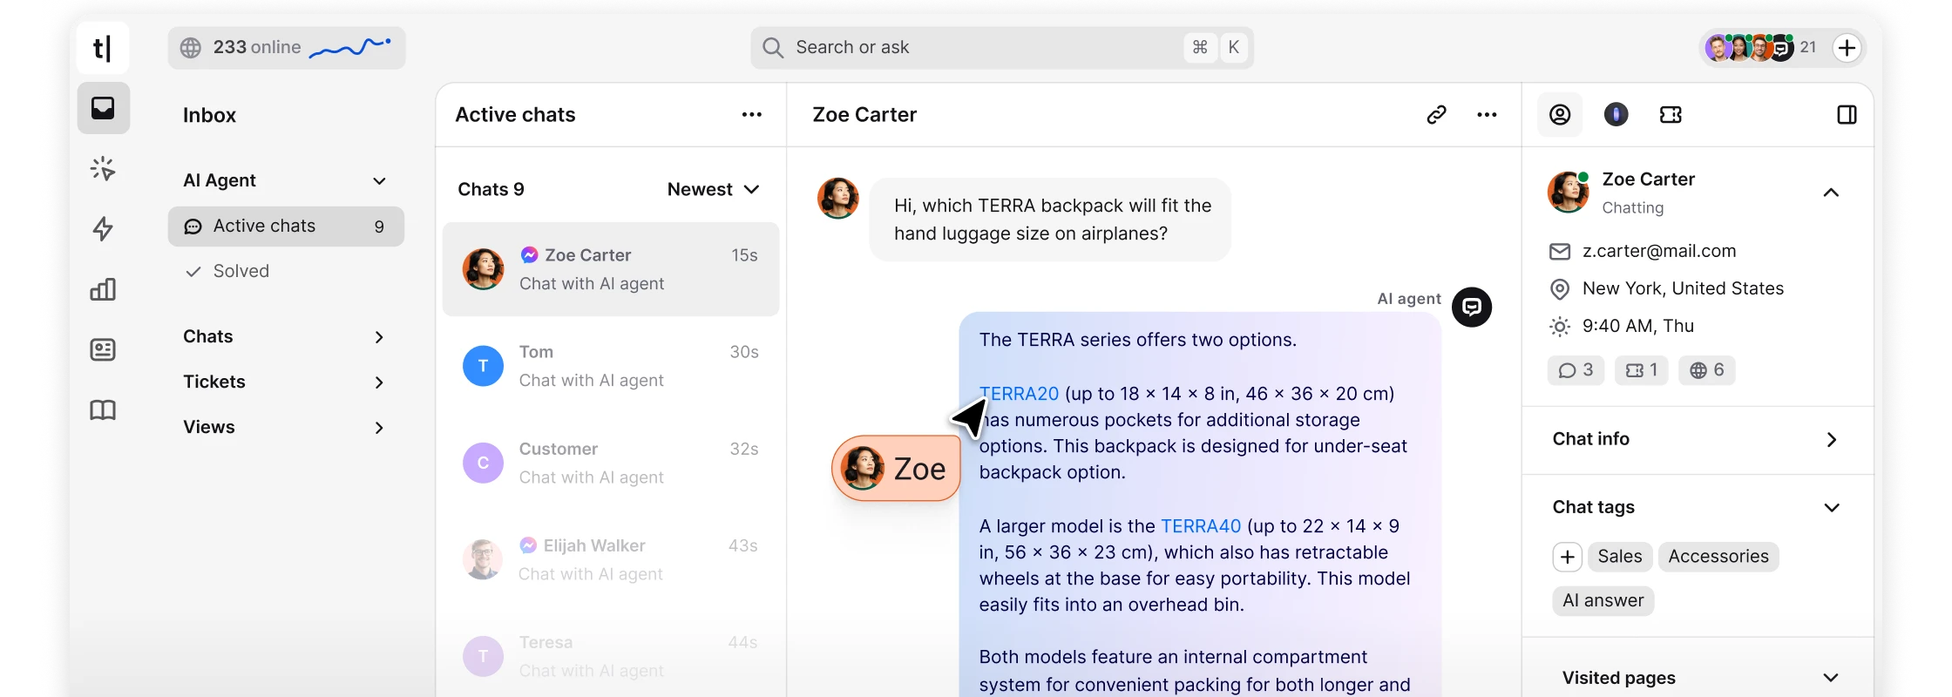Open Customer chat in list
This screenshot has height=697, width=1952.
point(611,463)
